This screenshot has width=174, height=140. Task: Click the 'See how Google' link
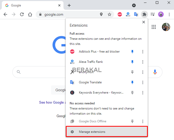coord(52,102)
